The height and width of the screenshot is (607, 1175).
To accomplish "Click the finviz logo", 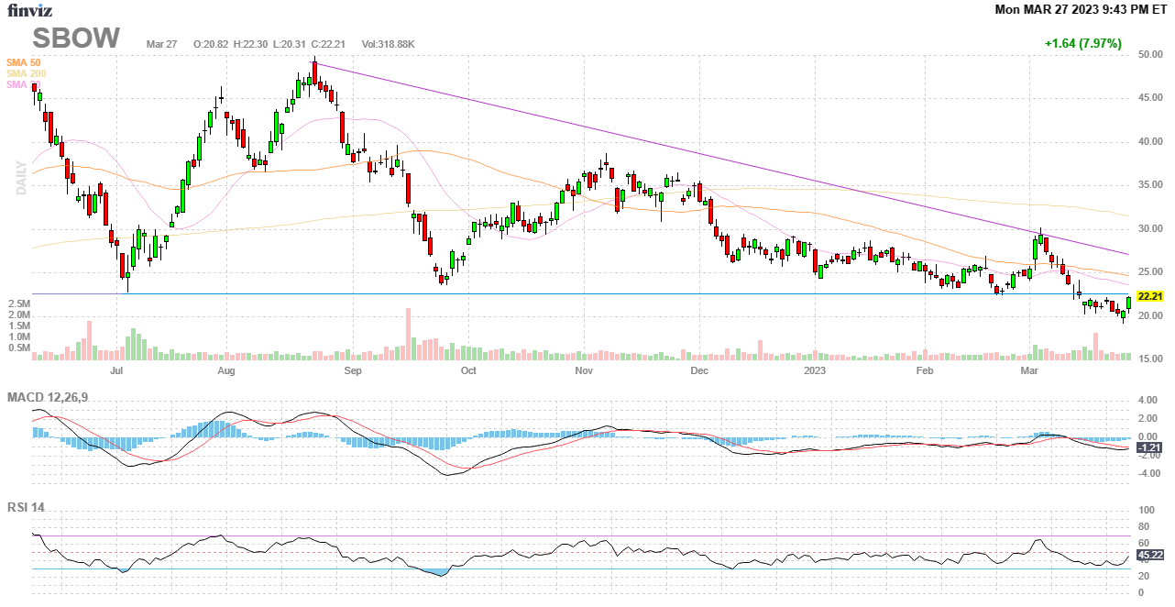I will (30, 10).
